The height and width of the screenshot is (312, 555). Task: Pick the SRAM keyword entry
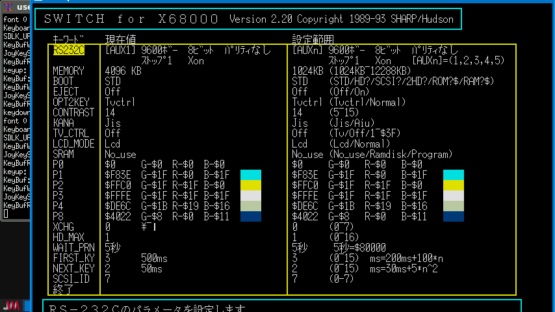coord(63,154)
